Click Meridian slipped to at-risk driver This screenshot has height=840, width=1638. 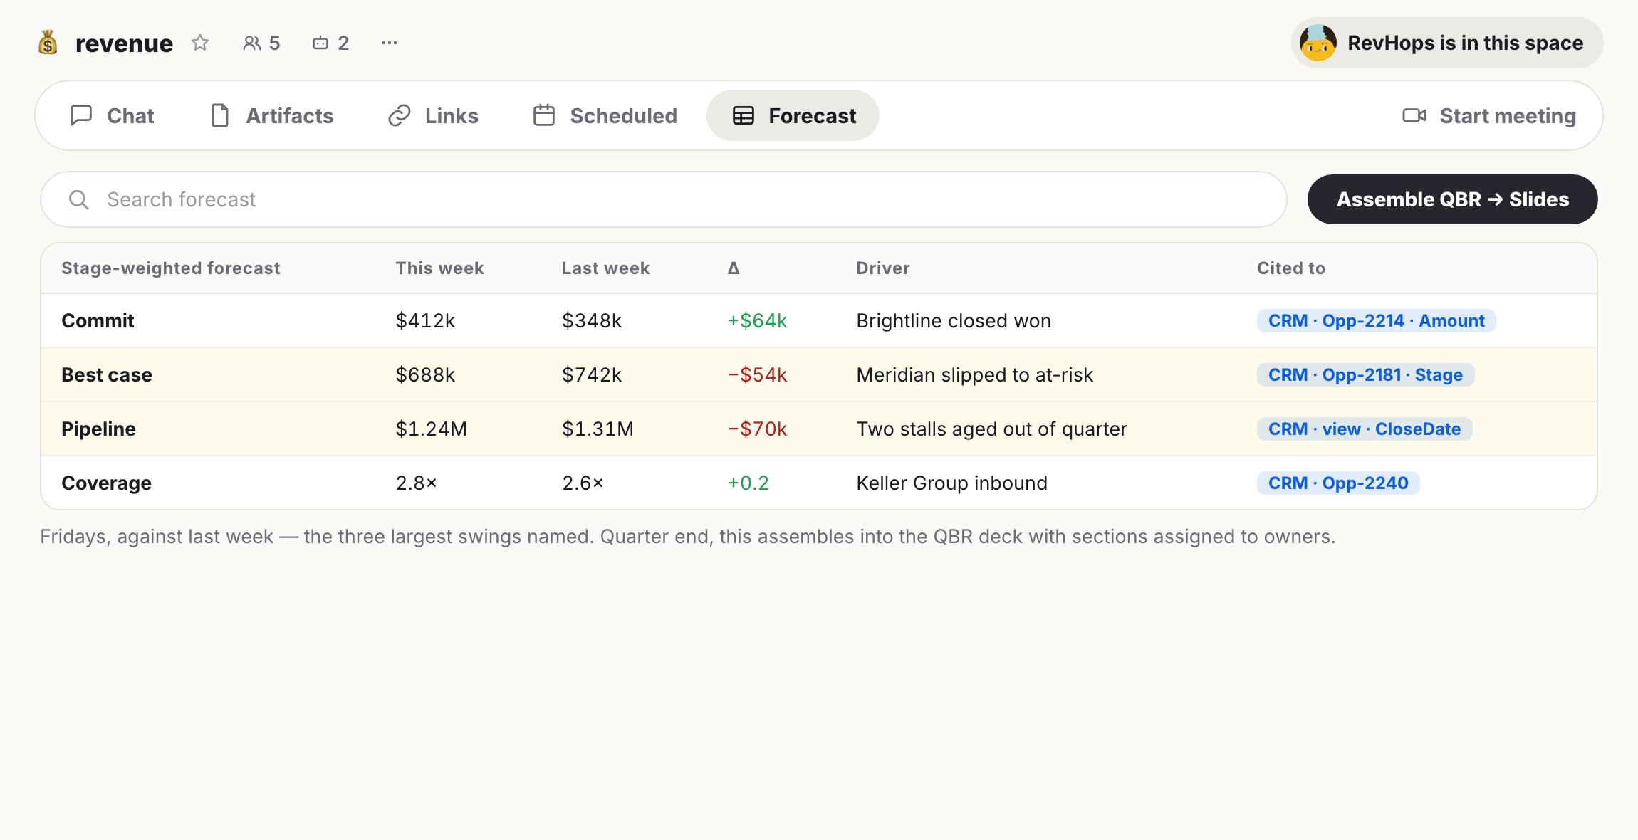974,374
